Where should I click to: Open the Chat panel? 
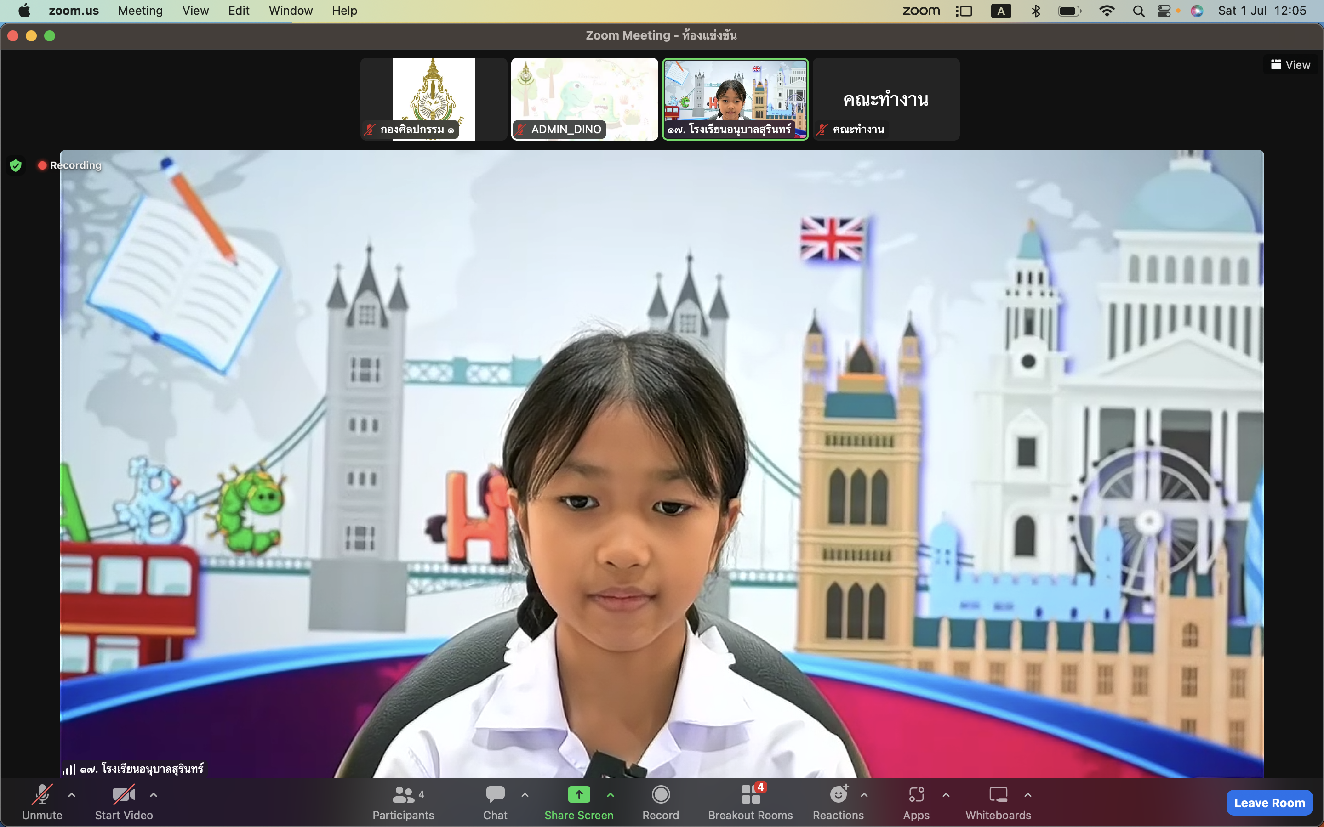(495, 802)
